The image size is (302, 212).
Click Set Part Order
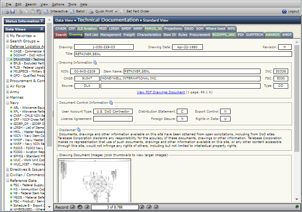(135, 12)
